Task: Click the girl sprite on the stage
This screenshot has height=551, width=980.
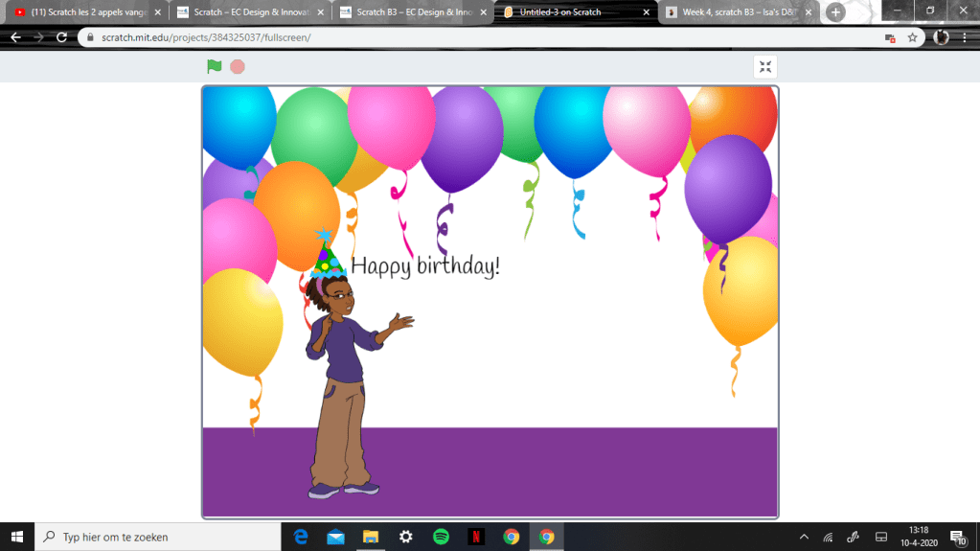Action: pyautogui.click(x=342, y=383)
